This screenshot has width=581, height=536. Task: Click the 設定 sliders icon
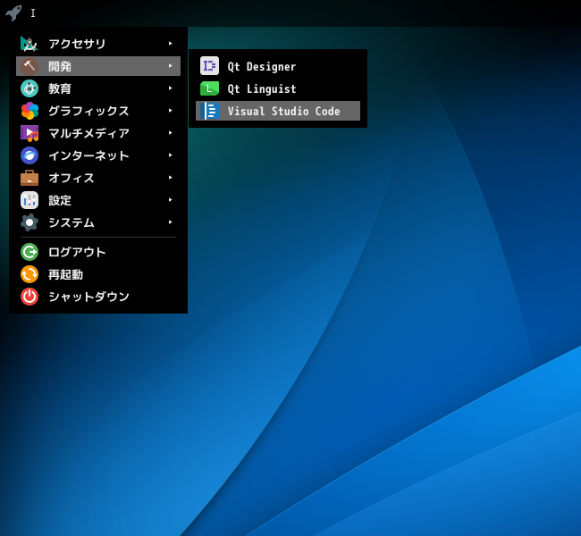(x=29, y=200)
